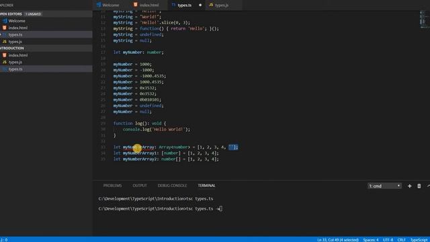Image resolution: width=430 pixels, height=242 pixels.
Task: Click the 'myNumber = -1000.4535;' line
Action: point(140,76)
